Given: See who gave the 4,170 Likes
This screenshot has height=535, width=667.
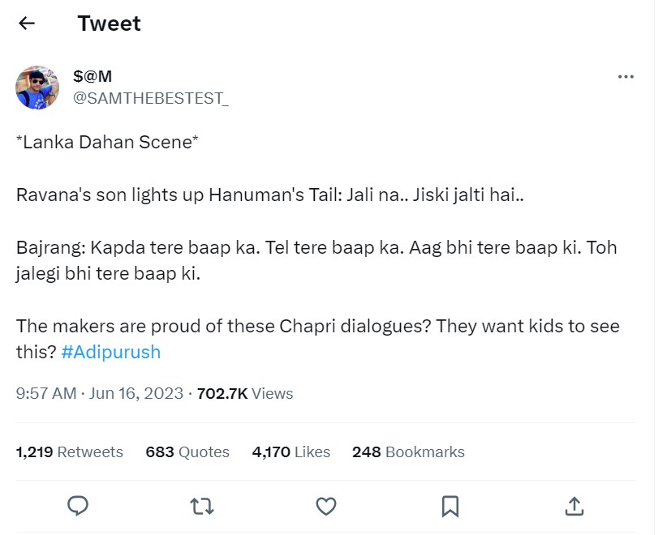Looking at the screenshot, I should (291, 452).
